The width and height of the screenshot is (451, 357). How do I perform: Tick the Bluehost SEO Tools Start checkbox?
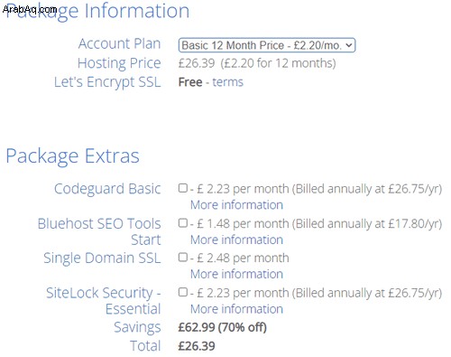(183, 223)
